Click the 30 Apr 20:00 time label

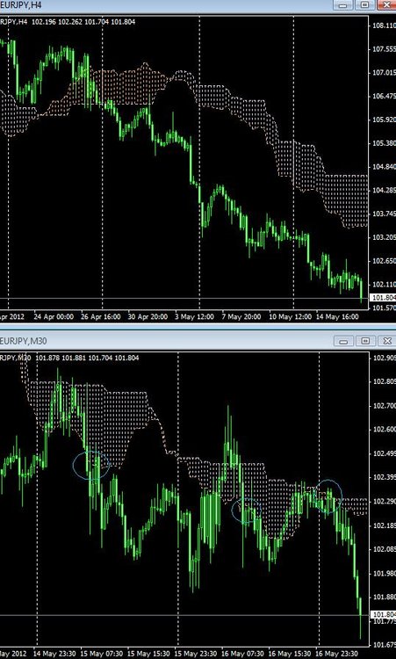tap(148, 316)
